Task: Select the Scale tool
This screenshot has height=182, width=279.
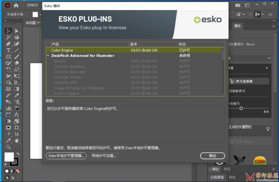Action: coord(17,70)
